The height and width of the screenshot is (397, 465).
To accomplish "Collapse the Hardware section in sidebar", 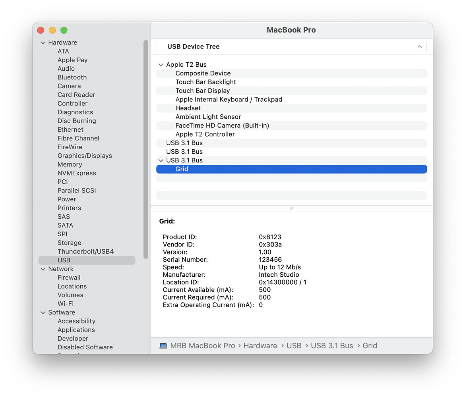I will point(43,42).
